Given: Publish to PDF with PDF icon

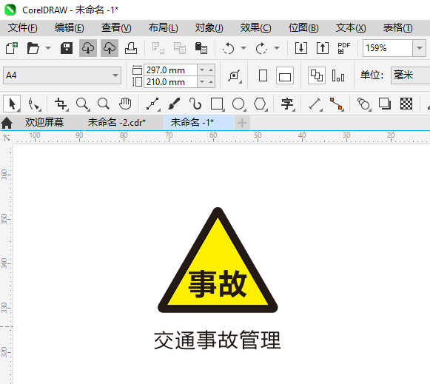Looking at the screenshot, I should coord(344,48).
